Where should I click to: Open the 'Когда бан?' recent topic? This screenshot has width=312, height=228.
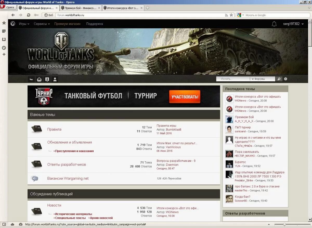coord(243,197)
